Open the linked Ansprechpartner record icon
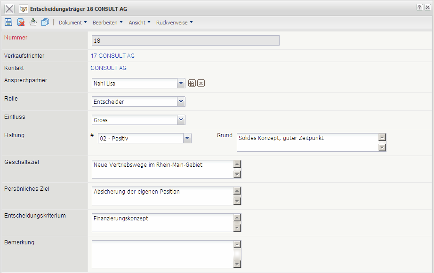434x273 pixels. coord(192,83)
